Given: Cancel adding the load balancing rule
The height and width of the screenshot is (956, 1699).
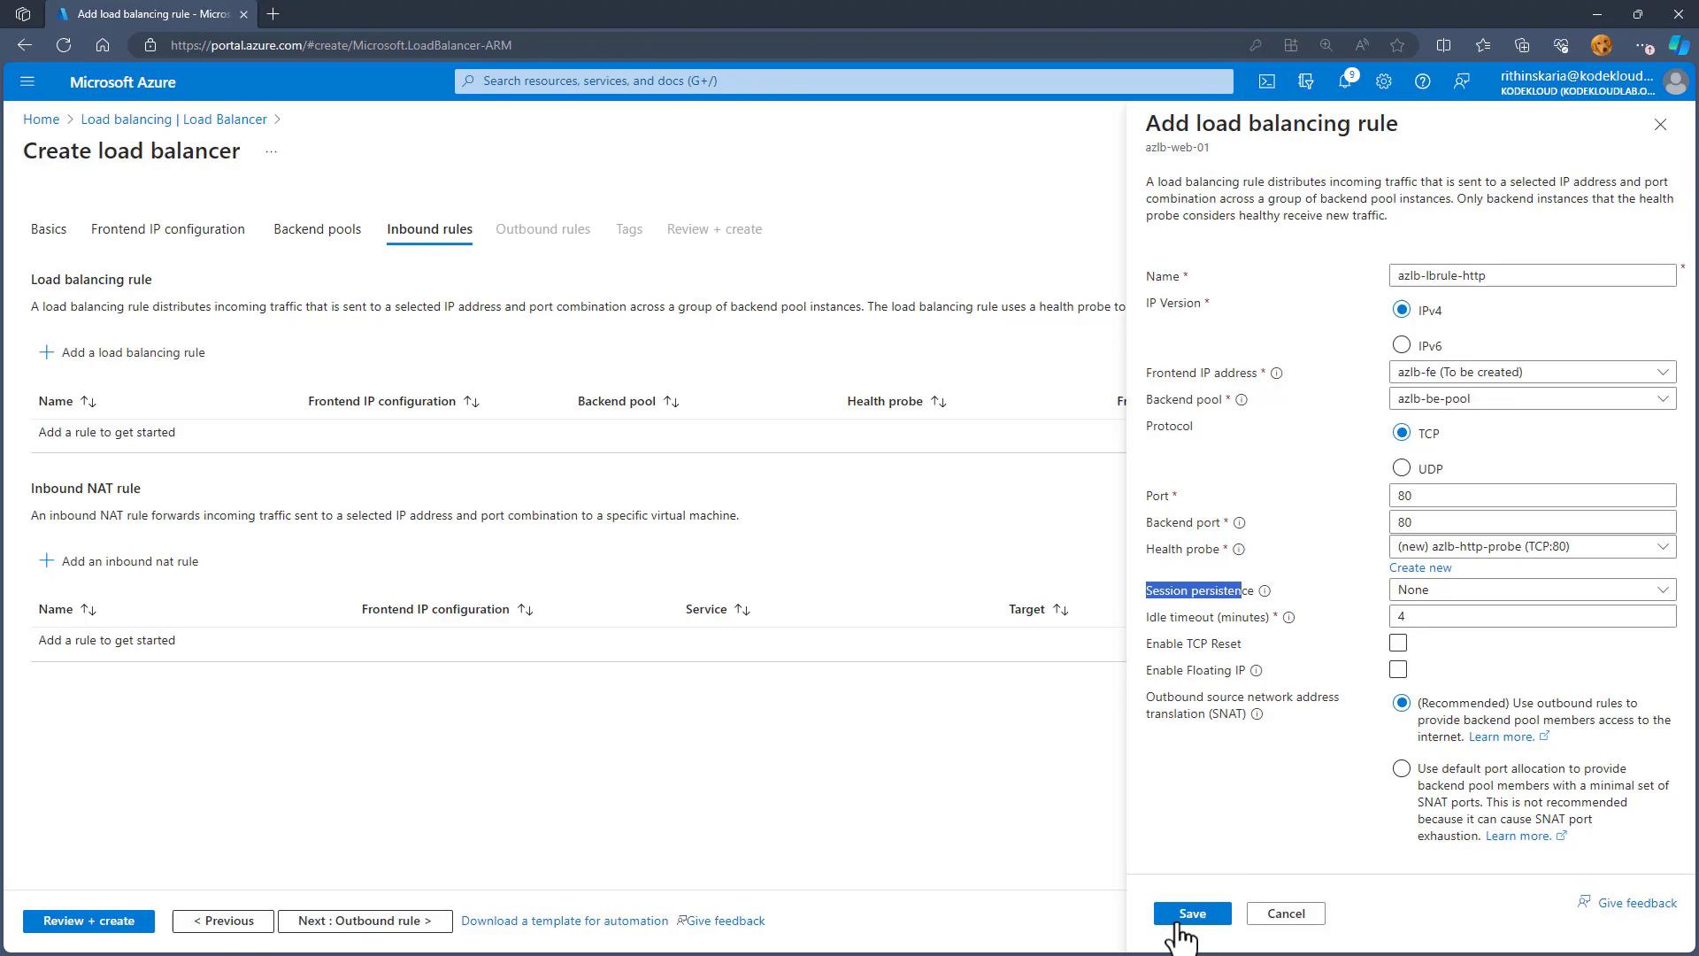Looking at the screenshot, I should point(1286,914).
